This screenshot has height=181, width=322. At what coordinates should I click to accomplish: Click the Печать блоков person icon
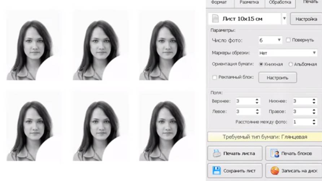pyautogui.click(x=275, y=153)
